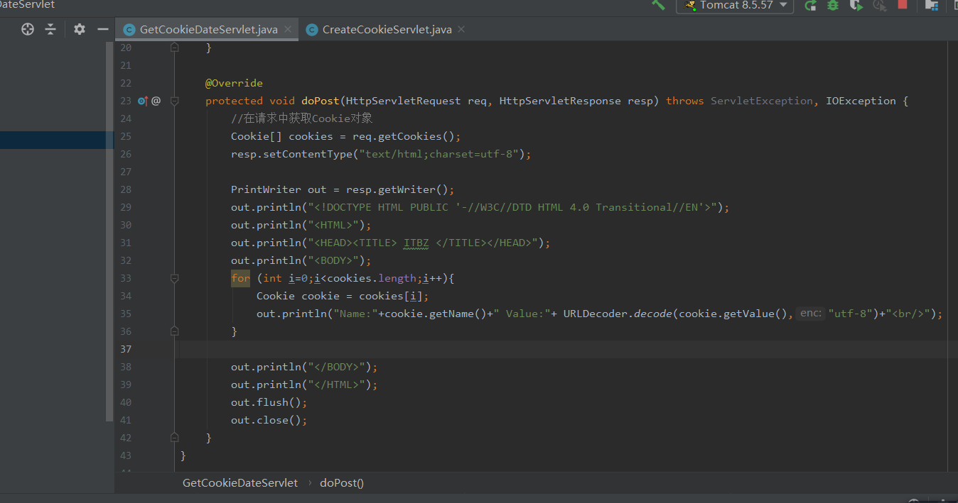Click the fold end marker at line 20
This screenshot has width=958, height=503.
tap(174, 48)
